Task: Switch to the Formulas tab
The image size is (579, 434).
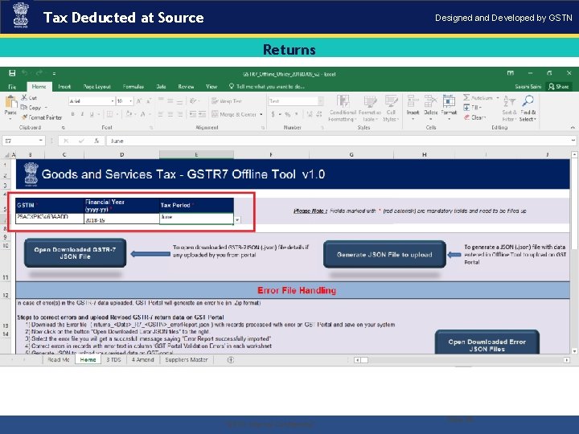Action: [x=133, y=86]
